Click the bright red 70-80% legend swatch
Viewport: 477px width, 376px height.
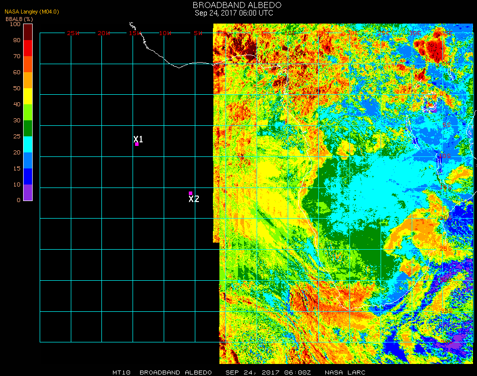point(28,48)
